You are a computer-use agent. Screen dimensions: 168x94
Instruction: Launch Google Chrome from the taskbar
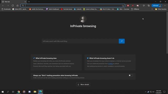[19, 92]
